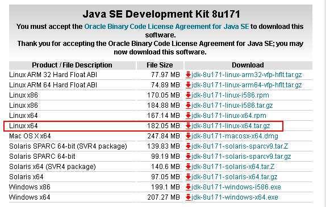
Task: Click the 139.83 MB file size
Action: pos(164,146)
